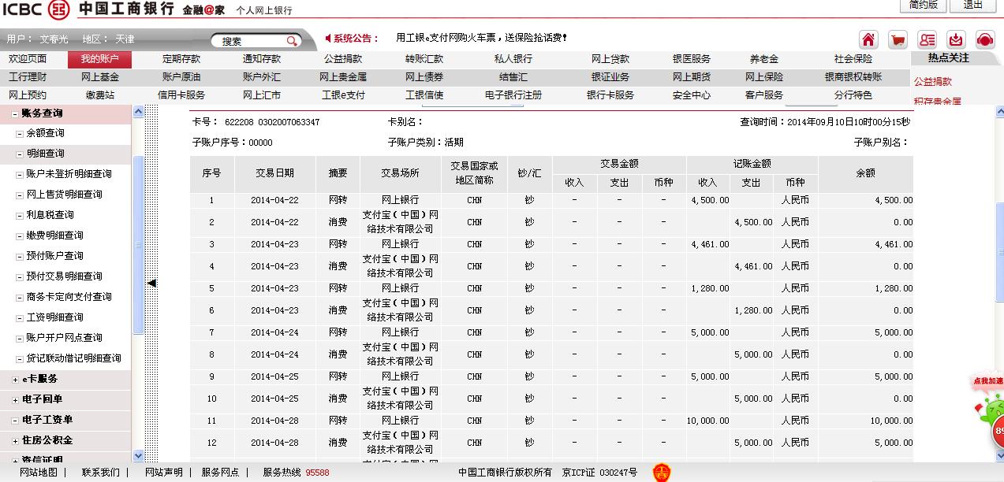Click the 公益捐款 hot-topic link
1004x482 pixels.
933,81
